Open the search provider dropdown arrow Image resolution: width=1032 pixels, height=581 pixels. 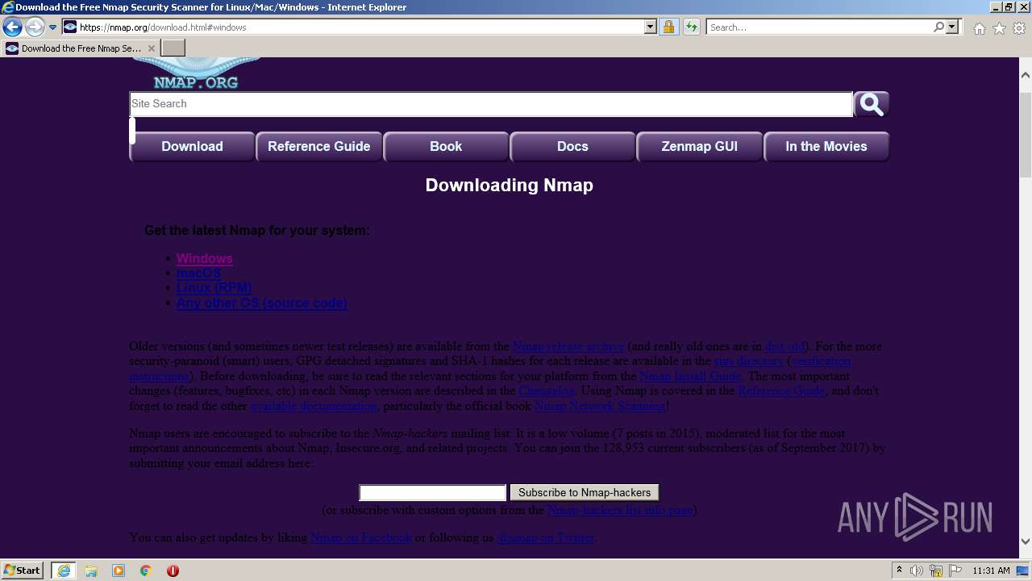point(953,27)
